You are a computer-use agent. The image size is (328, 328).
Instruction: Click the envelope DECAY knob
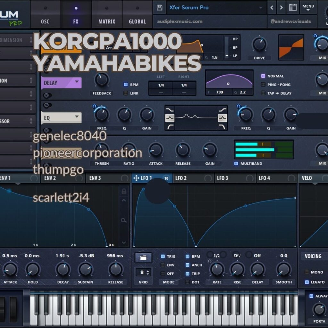63,269
